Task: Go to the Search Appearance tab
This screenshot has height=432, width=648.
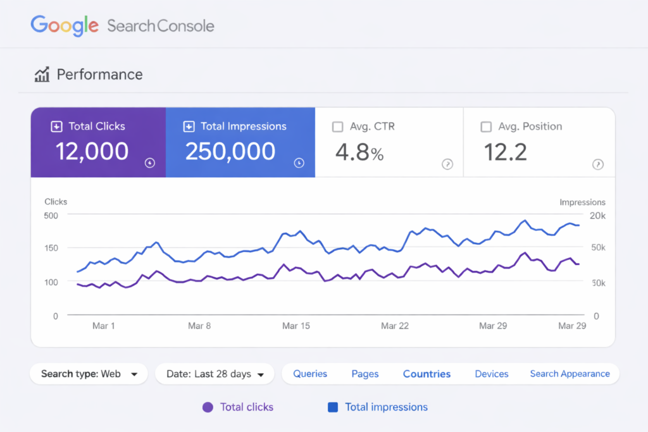Action: click(570, 374)
